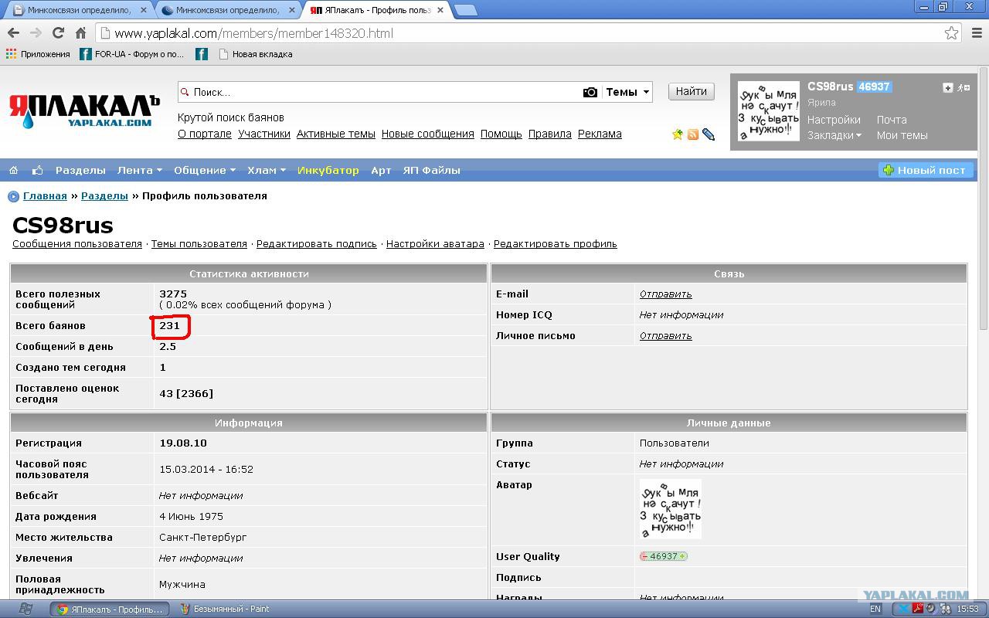The height and width of the screenshot is (618, 989).
Task: Click the Разделы breadcrumb link
Action: click(x=104, y=196)
